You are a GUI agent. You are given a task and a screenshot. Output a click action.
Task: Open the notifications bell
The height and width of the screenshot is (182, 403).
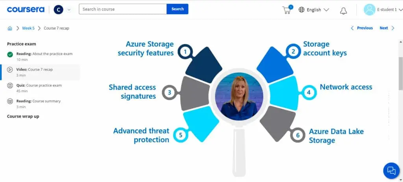(343, 11)
